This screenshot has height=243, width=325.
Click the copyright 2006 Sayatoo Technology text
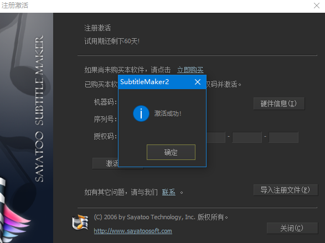[161, 217]
